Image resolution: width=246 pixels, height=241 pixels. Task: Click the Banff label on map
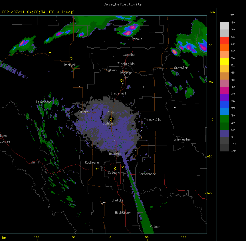[x=35, y=162]
